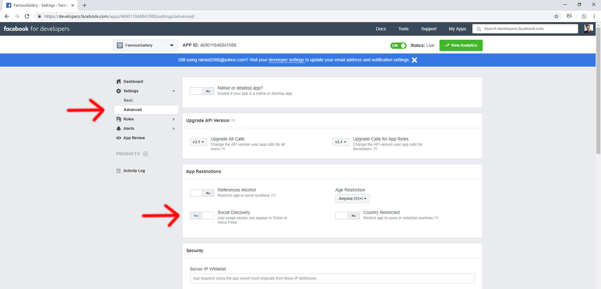The width and height of the screenshot is (601, 289).
Task: Click the Settings gear icon in sidebar
Action: coord(119,91)
